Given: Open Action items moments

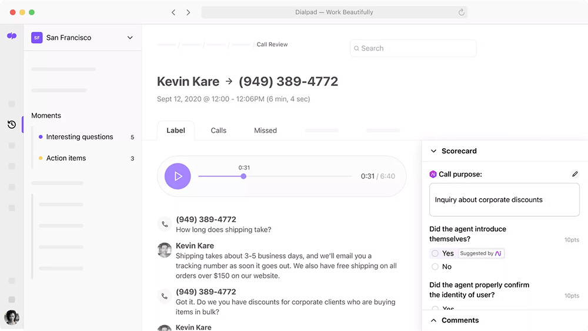Looking at the screenshot, I should tap(66, 158).
